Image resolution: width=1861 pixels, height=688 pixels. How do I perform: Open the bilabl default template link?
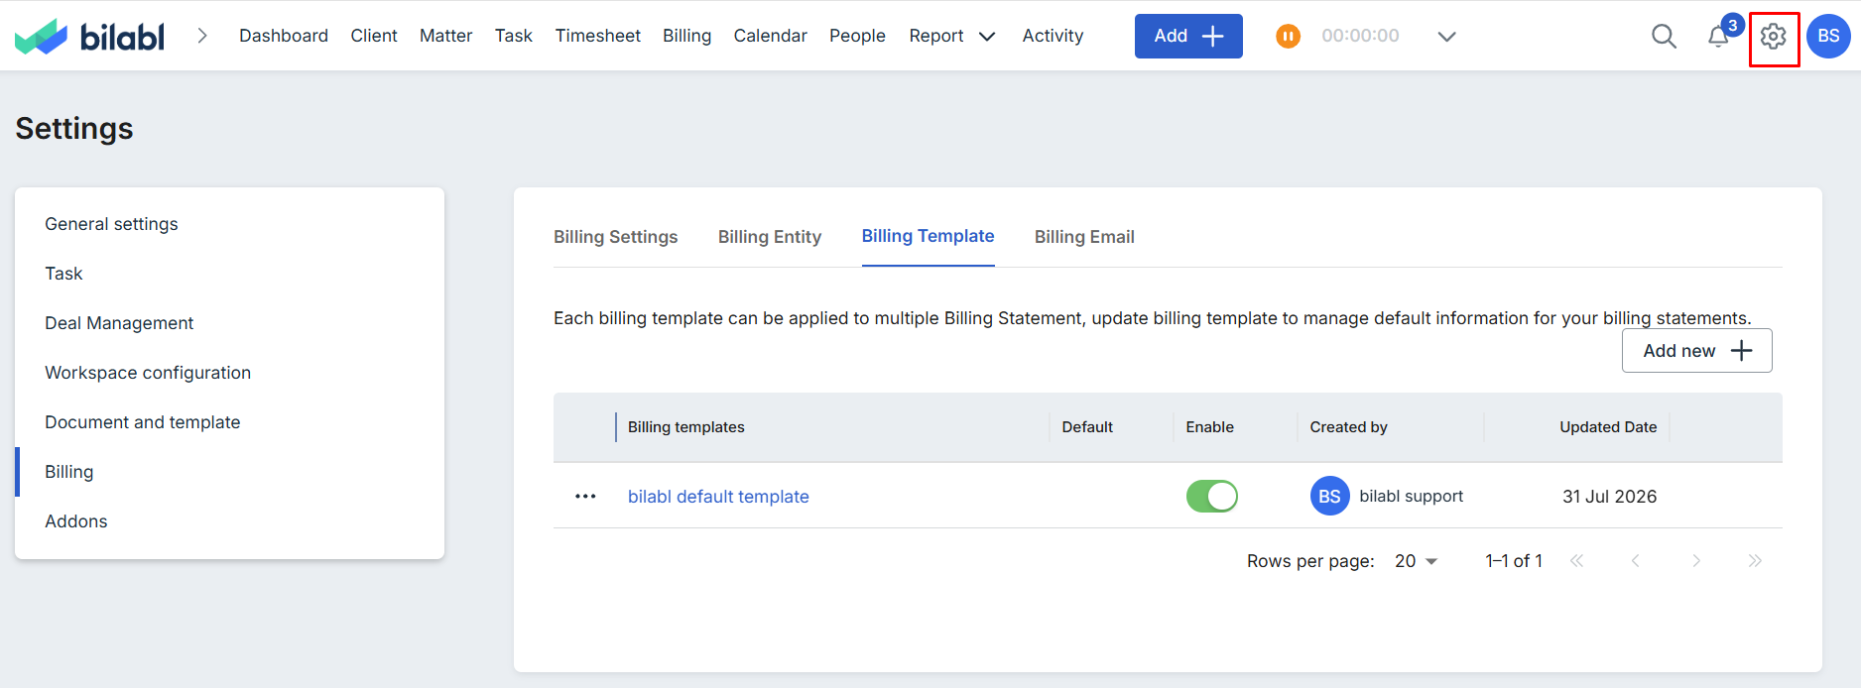pos(718,497)
